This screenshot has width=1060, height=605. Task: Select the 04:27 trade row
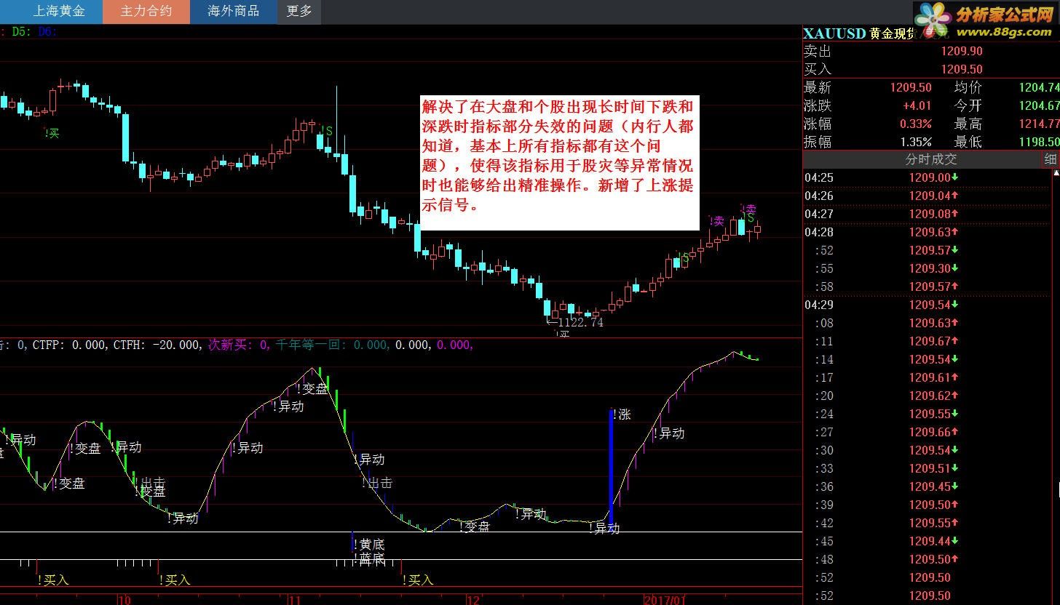coord(927,214)
